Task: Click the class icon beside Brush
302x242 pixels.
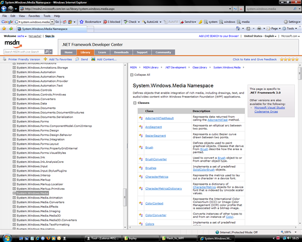Action: [x=141, y=147]
